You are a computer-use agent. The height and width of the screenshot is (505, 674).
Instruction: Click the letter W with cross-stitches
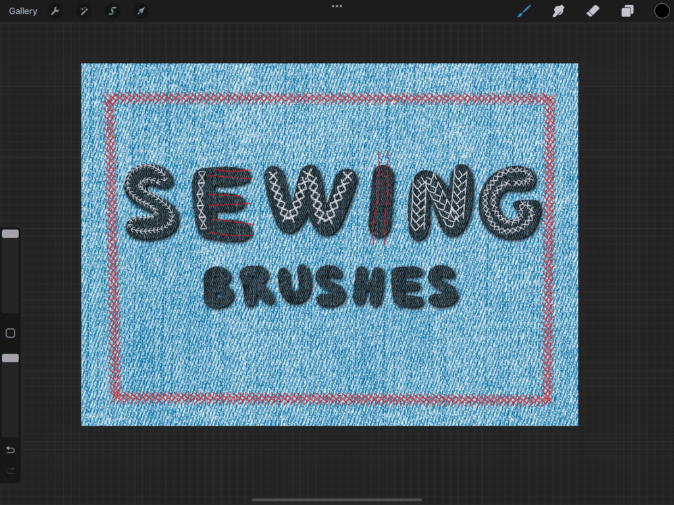tap(309, 201)
